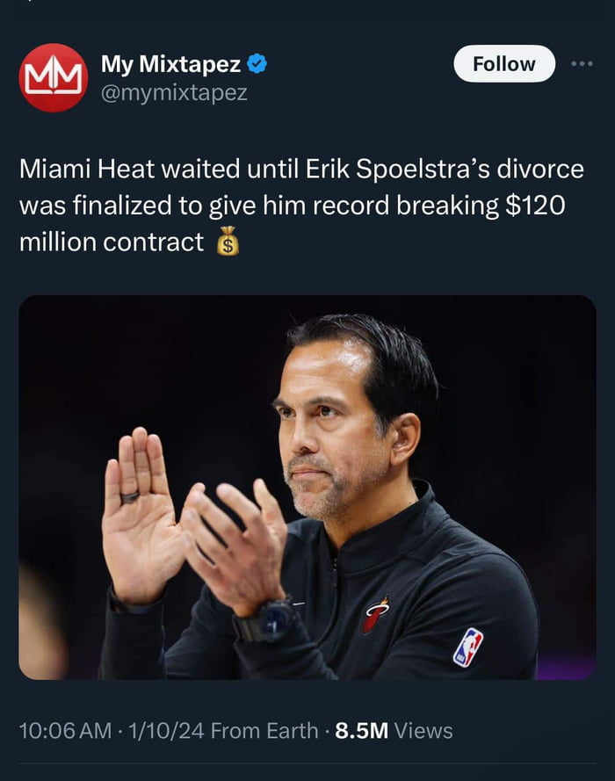Open the 10:06 AM timestamp link
Screen dimensions: 615x781
pyautogui.click(x=66, y=730)
